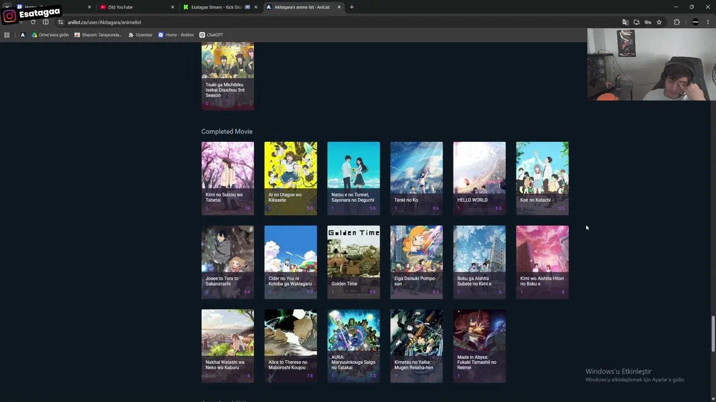The width and height of the screenshot is (716, 402).
Task: Open the apps grid in bookmarks bar
Action: point(7,35)
